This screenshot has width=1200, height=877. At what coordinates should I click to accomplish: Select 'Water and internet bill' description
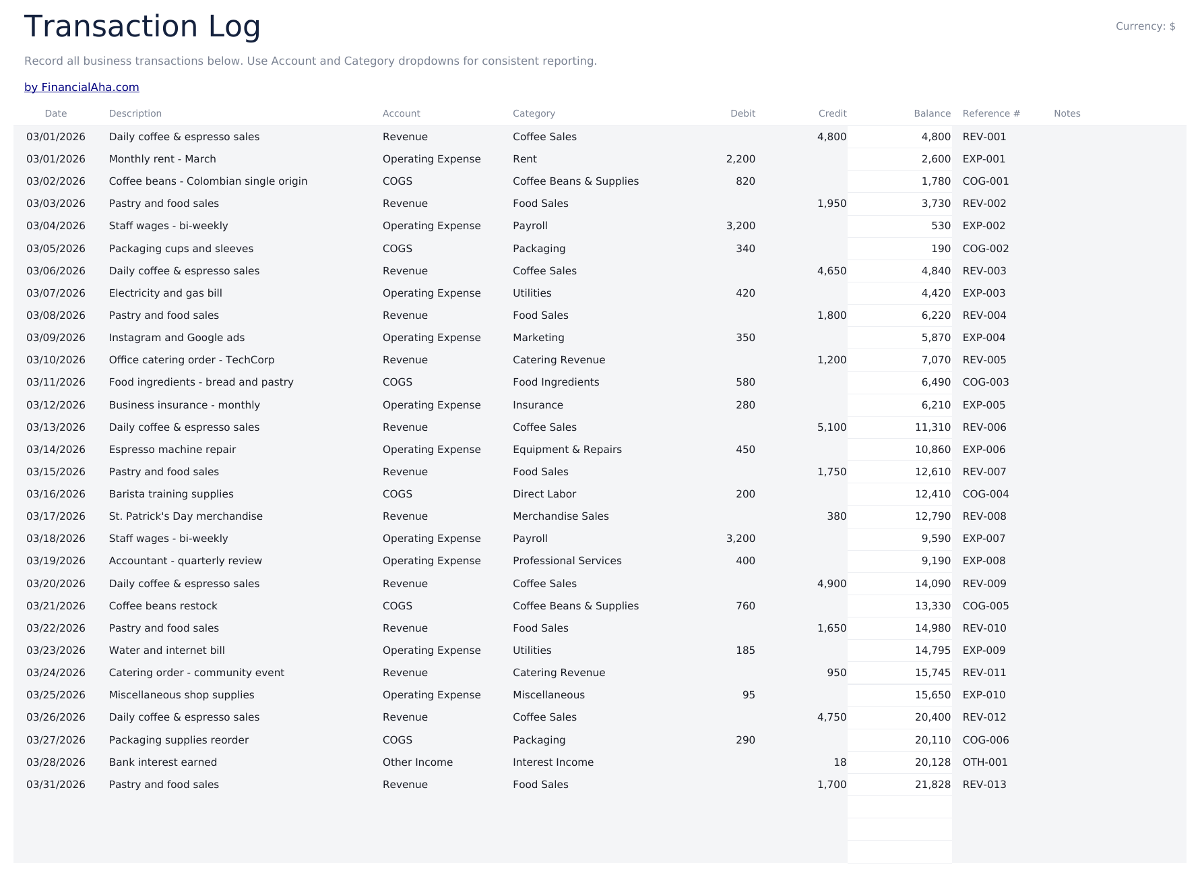point(167,651)
